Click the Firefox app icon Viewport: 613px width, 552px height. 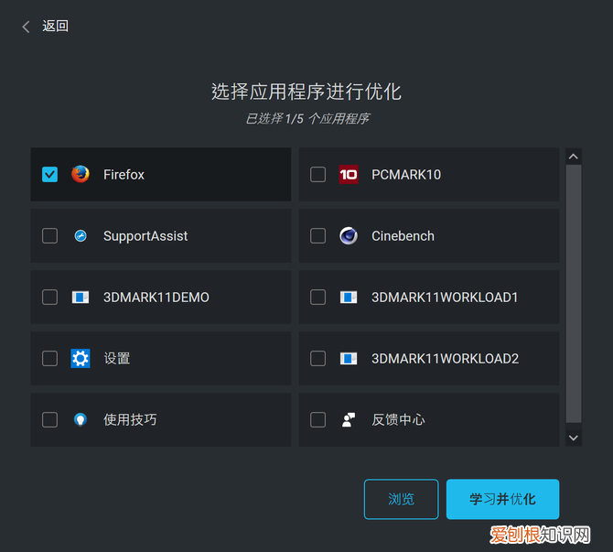(x=81, y=174)
